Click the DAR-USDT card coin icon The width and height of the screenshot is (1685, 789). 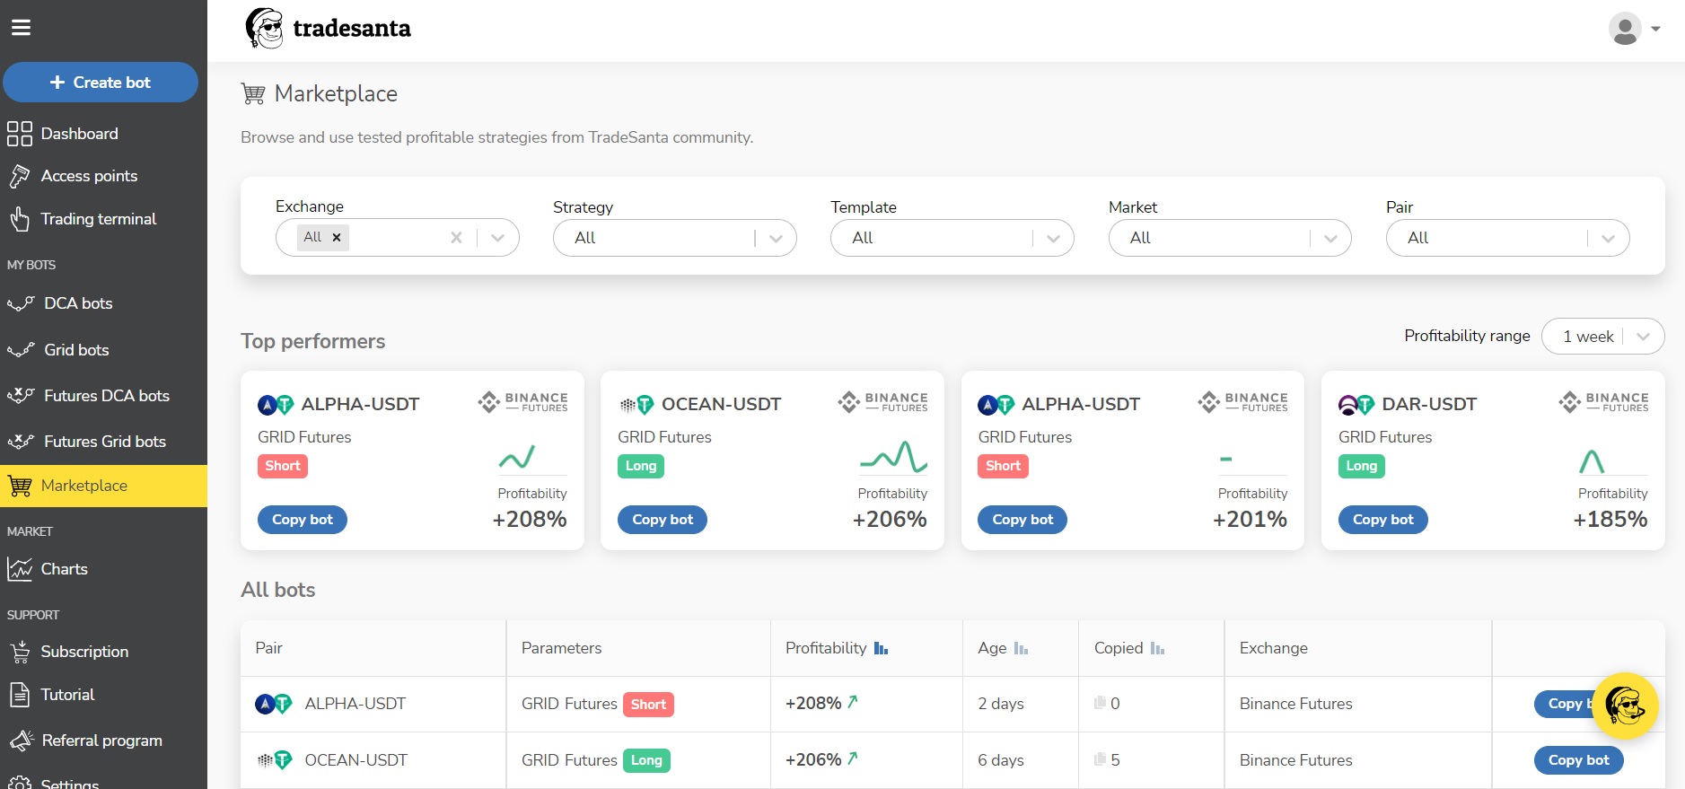[x=1356, y=405]
